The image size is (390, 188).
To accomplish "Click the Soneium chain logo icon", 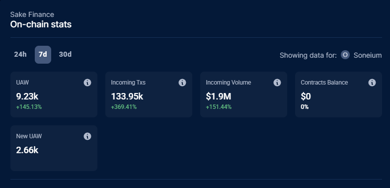I will click(345, 55).
